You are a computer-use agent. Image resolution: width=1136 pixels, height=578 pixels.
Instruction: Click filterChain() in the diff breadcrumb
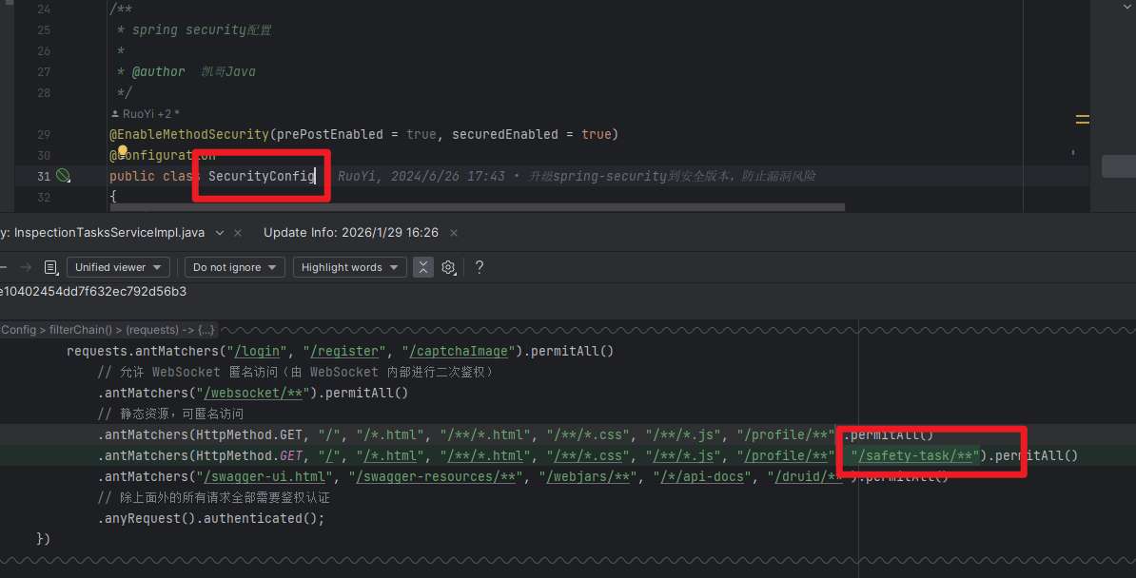coord(83,330)
